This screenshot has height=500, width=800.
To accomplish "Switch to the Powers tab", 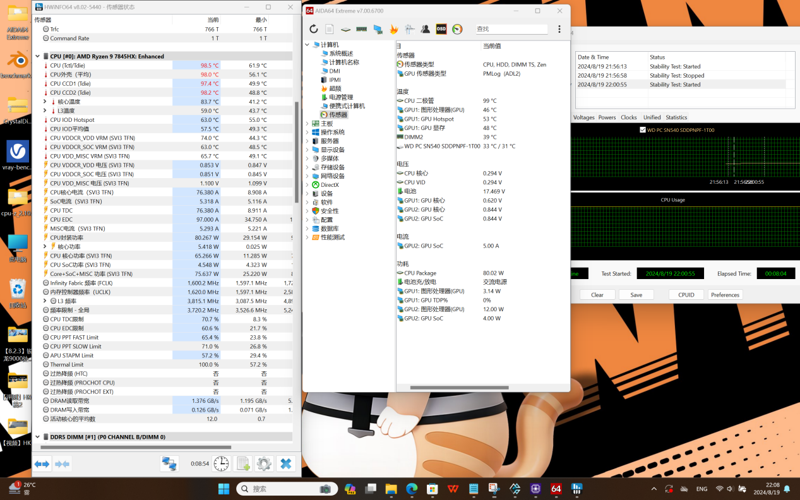I will pos(607,117).
